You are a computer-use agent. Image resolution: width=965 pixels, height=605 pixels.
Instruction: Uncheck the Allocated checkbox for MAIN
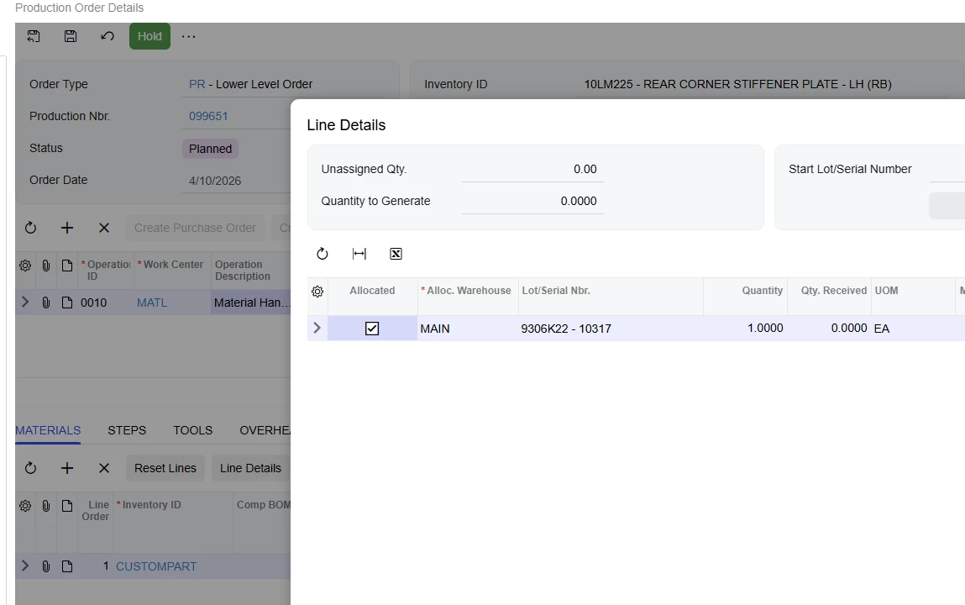click(372, 329)
